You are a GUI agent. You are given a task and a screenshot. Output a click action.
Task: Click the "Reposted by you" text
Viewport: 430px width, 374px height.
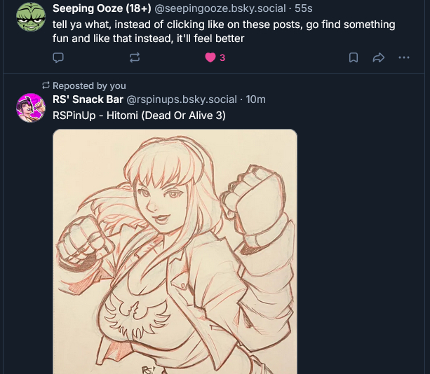click(90, 85)
